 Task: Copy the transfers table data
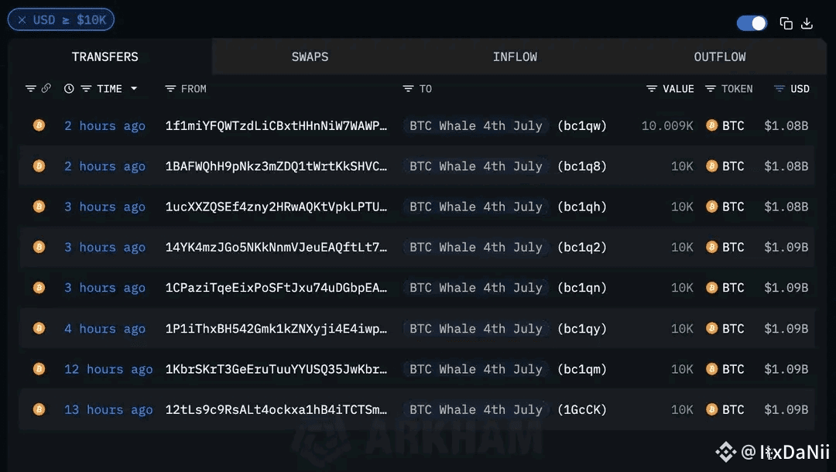point(786,23)
